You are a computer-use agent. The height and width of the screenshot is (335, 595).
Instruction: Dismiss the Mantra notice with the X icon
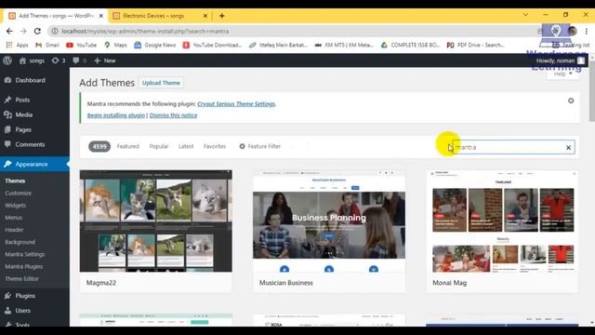(x=571, y=100)
